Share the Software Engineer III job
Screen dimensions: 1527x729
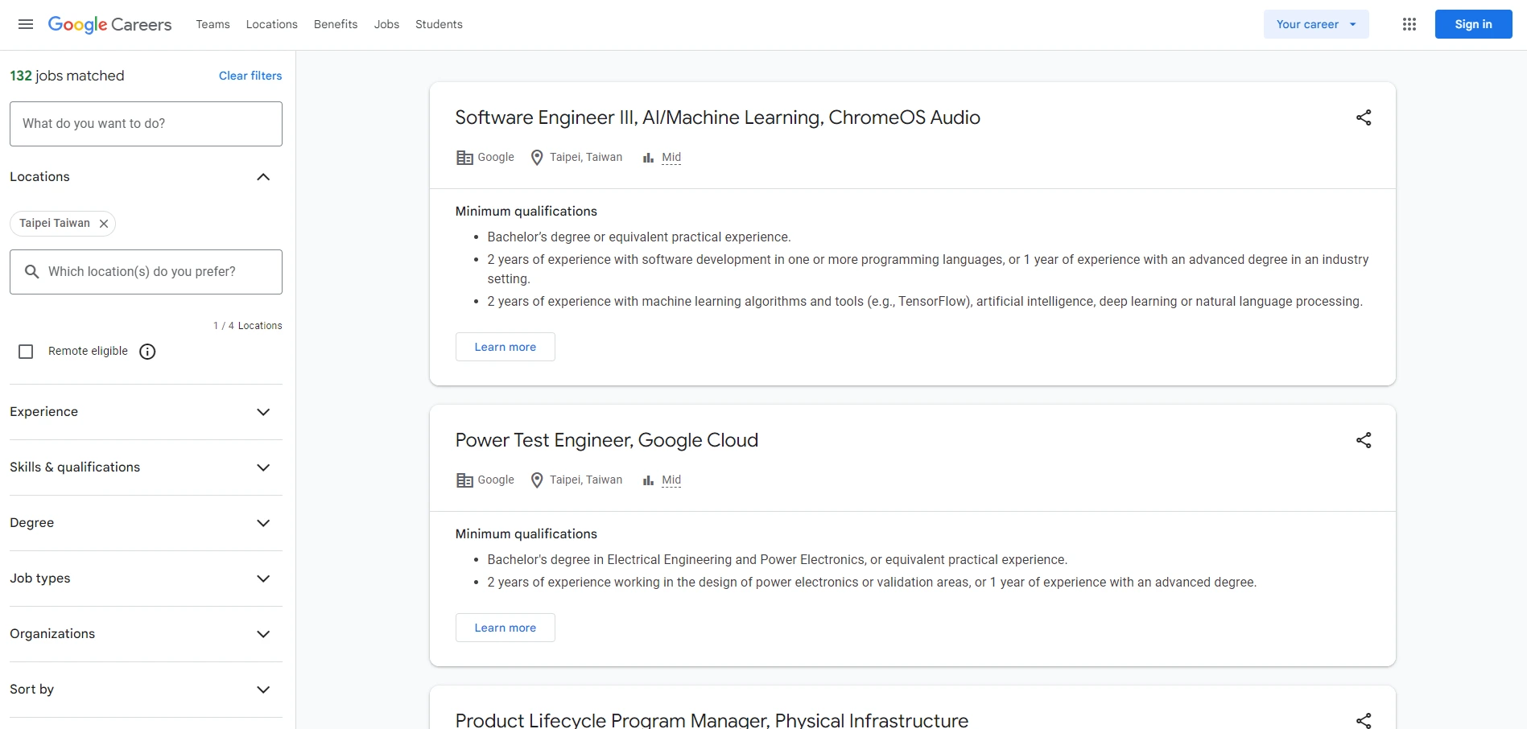1363,117
